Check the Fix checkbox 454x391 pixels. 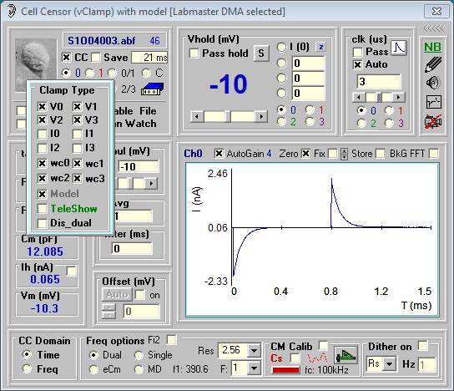click(x=333, y=154)
